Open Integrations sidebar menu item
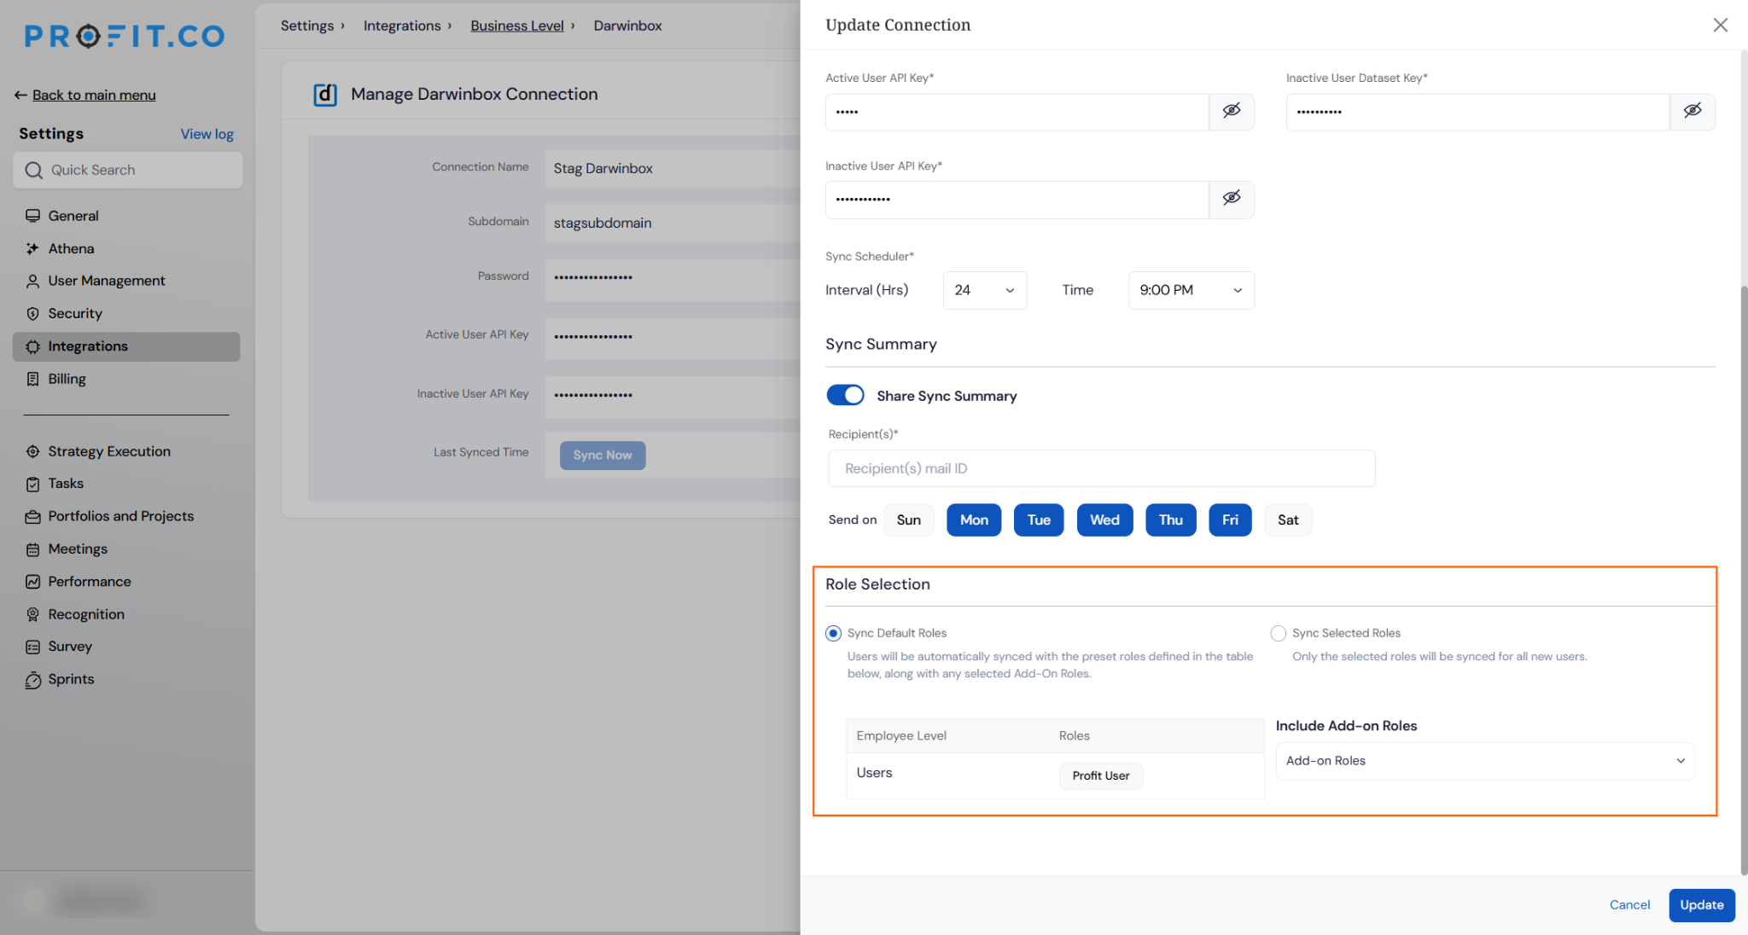 coord(126,346)
